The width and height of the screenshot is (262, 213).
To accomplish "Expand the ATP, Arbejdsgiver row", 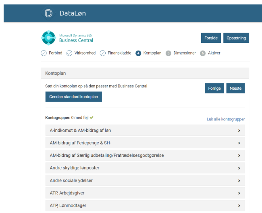I will tap(145, 193).
